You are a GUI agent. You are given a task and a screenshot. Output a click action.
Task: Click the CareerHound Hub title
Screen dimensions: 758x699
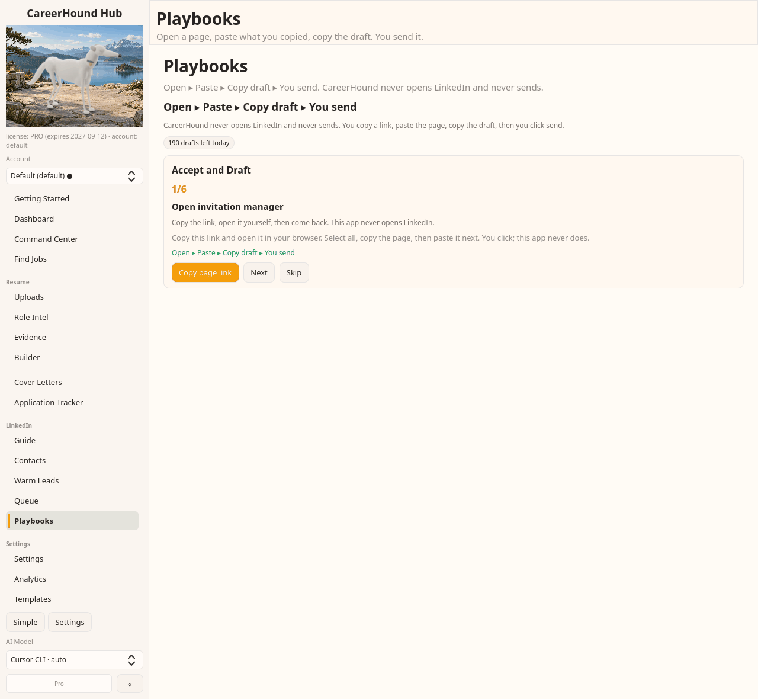[x=75, y=13]
